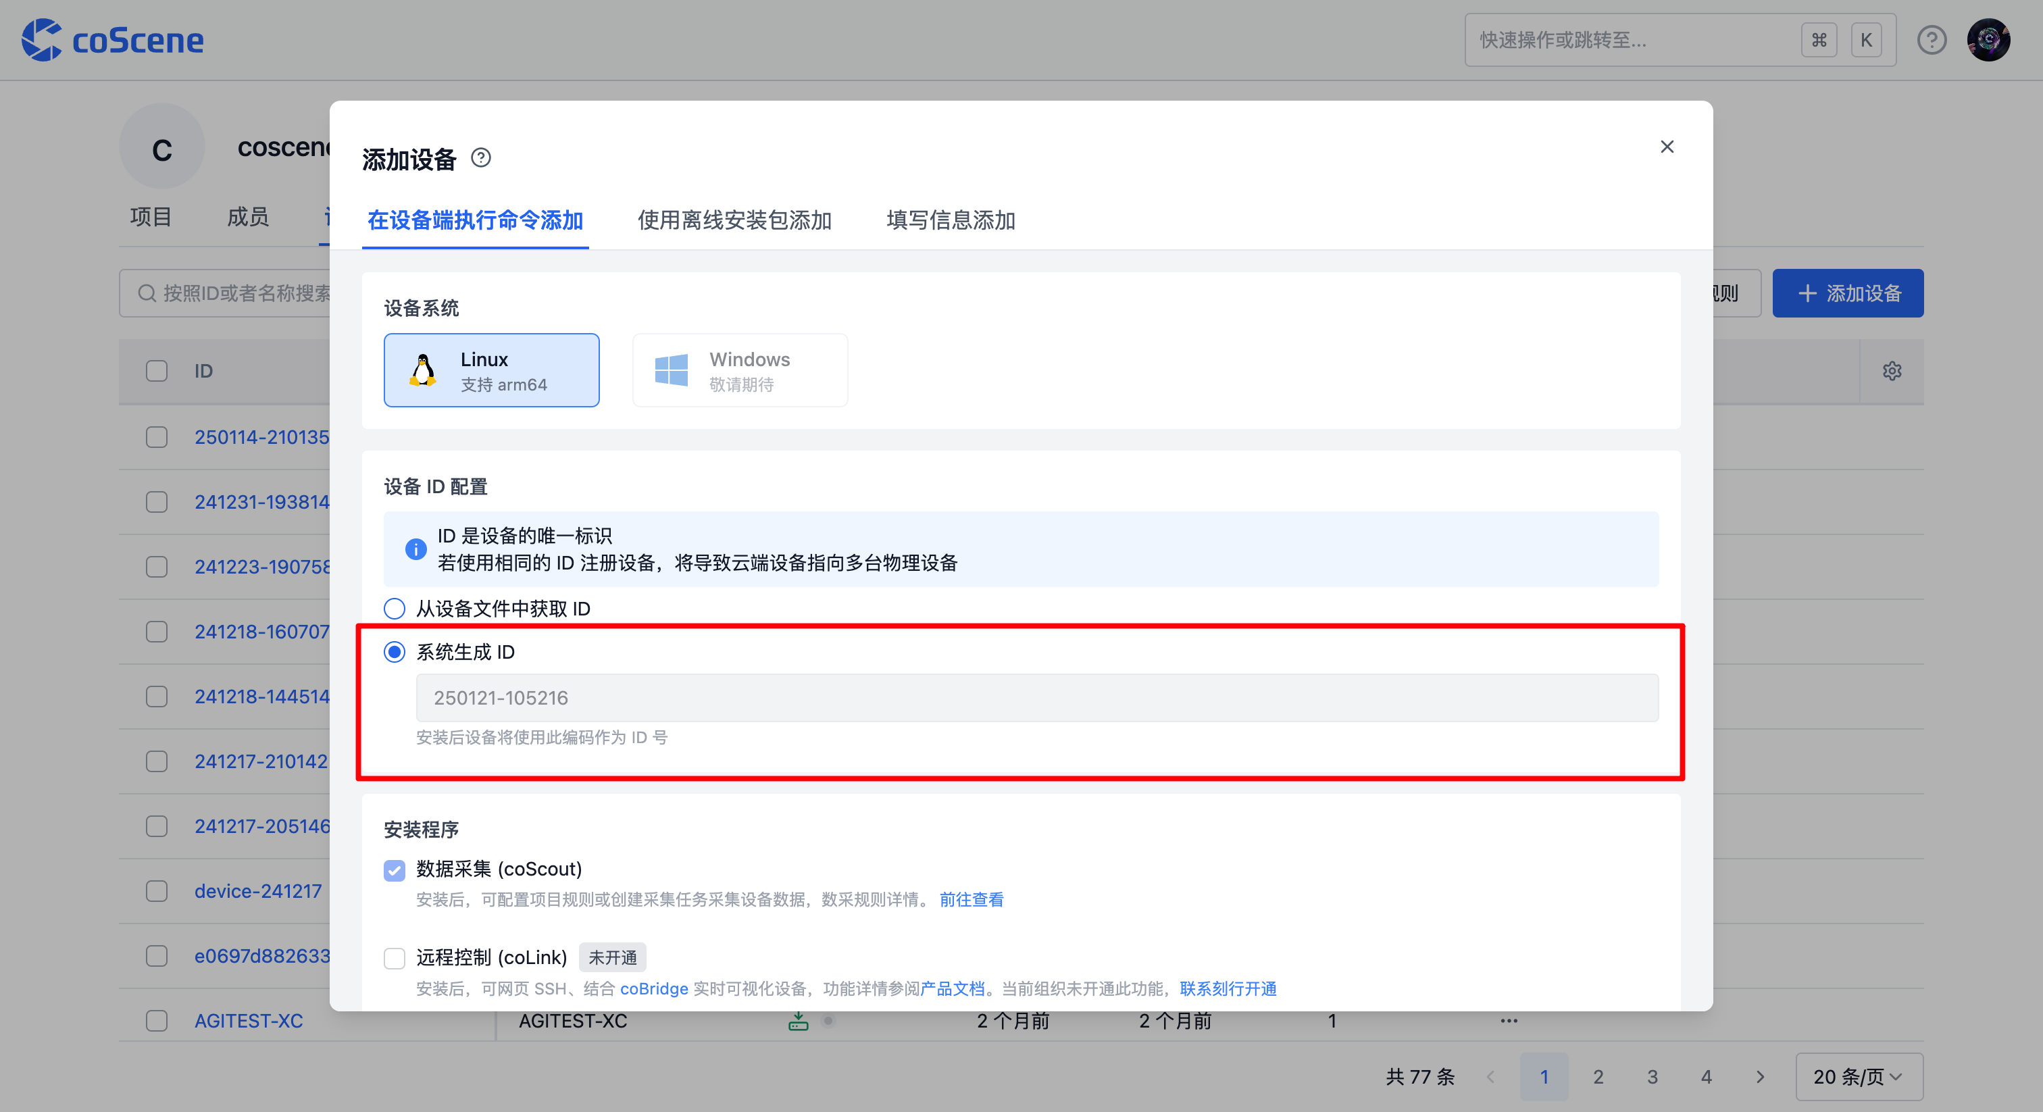2043x1112 pixels.
Task: Open device e0697d882633 link
Action: click(x=261, y=956)
